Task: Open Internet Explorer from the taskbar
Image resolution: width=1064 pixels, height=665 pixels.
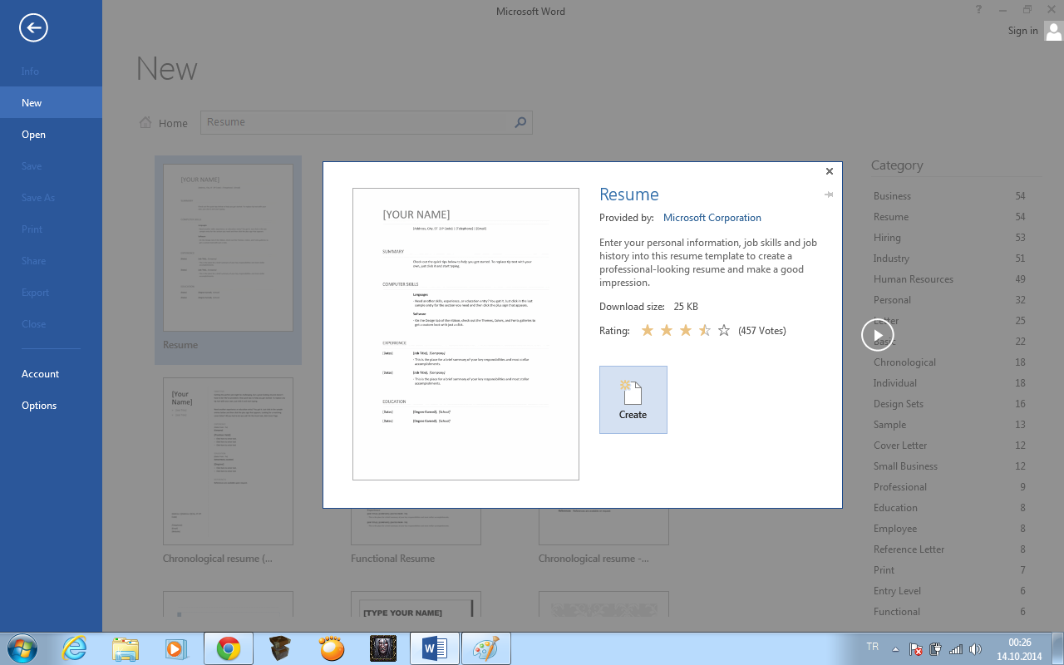Action: [x=74, y=648]
